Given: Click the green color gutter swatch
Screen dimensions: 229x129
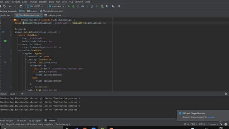Looking at the screenshot, I should (x=5, y=41).
